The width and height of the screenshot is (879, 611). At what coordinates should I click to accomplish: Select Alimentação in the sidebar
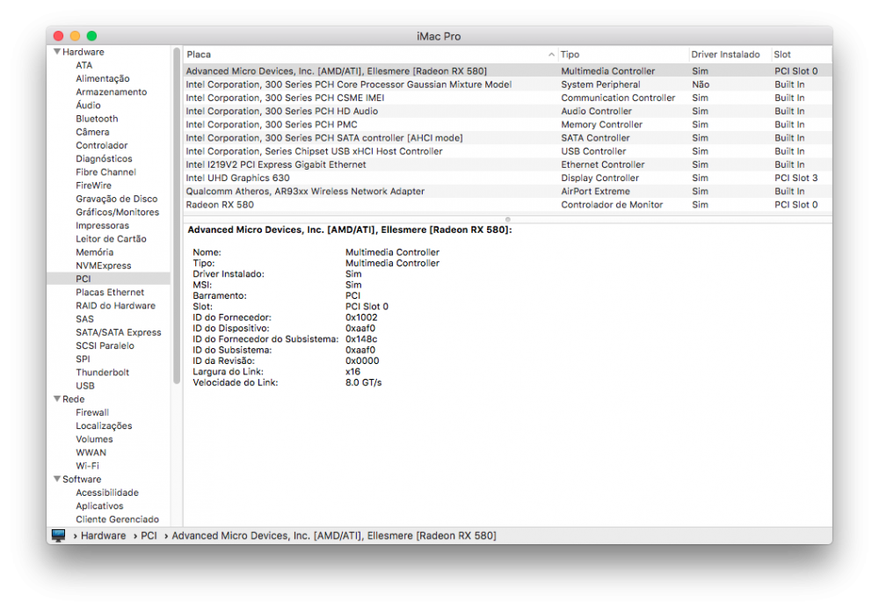tap(103, 78)
